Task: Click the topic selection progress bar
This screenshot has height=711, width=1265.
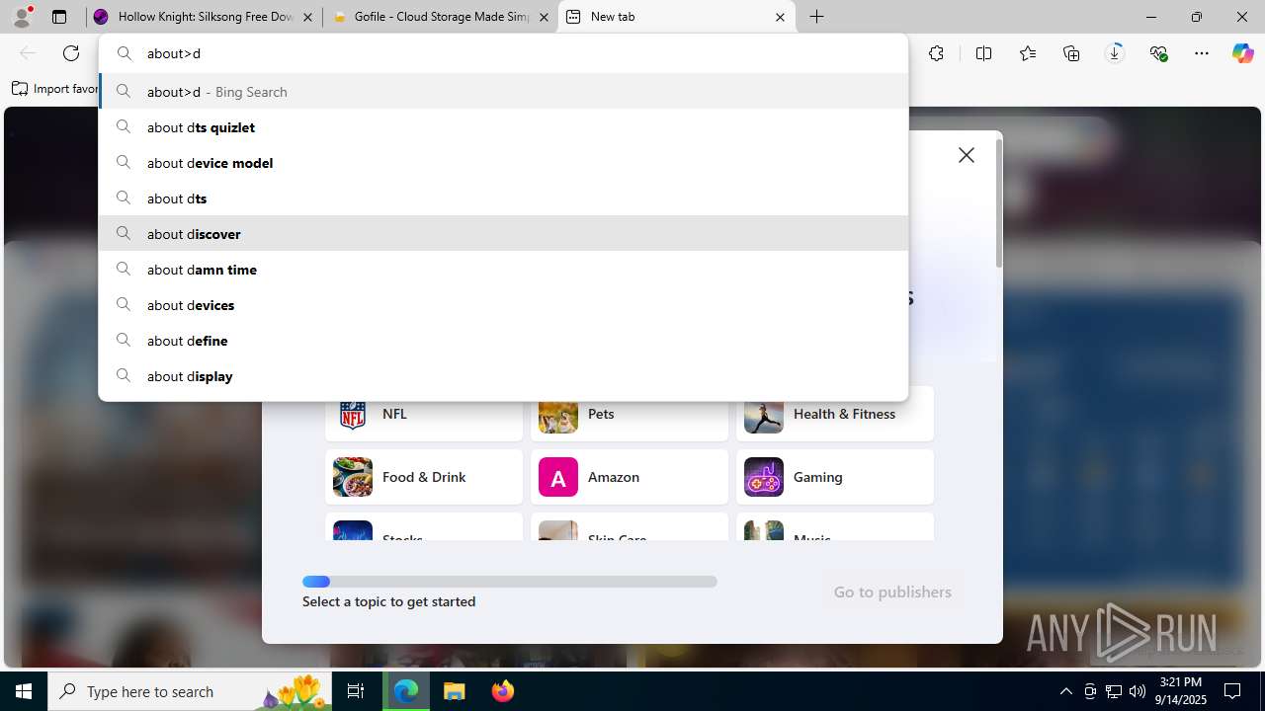Action: [510, 582]
